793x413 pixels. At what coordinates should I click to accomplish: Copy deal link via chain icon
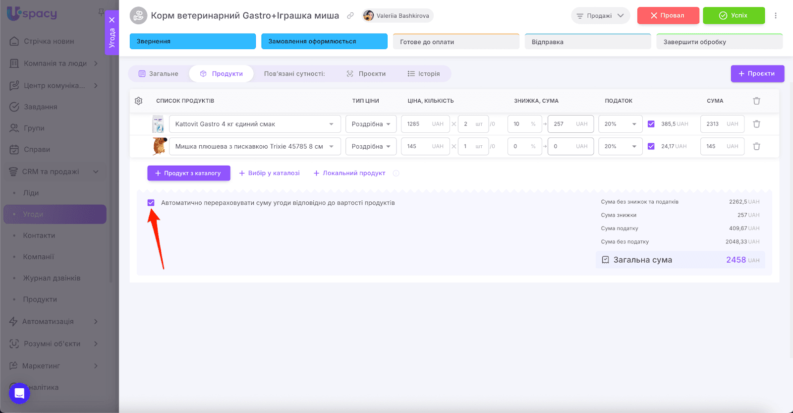pos(350,15)
